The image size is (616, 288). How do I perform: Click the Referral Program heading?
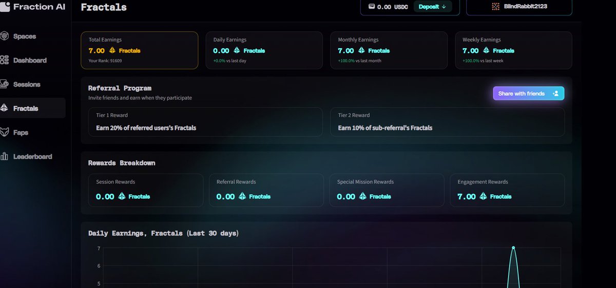(x=120, y=88)
